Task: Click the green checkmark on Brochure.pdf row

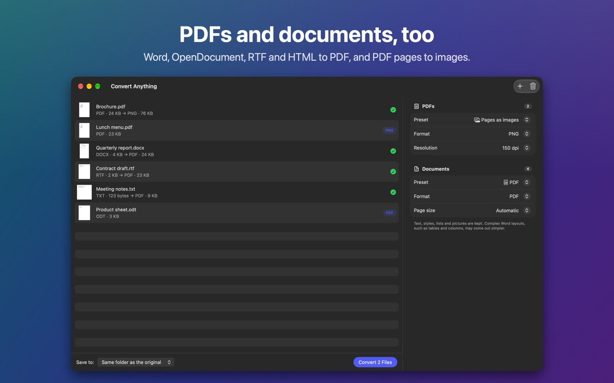Action: pyautogui.click(x=393, y=110)
